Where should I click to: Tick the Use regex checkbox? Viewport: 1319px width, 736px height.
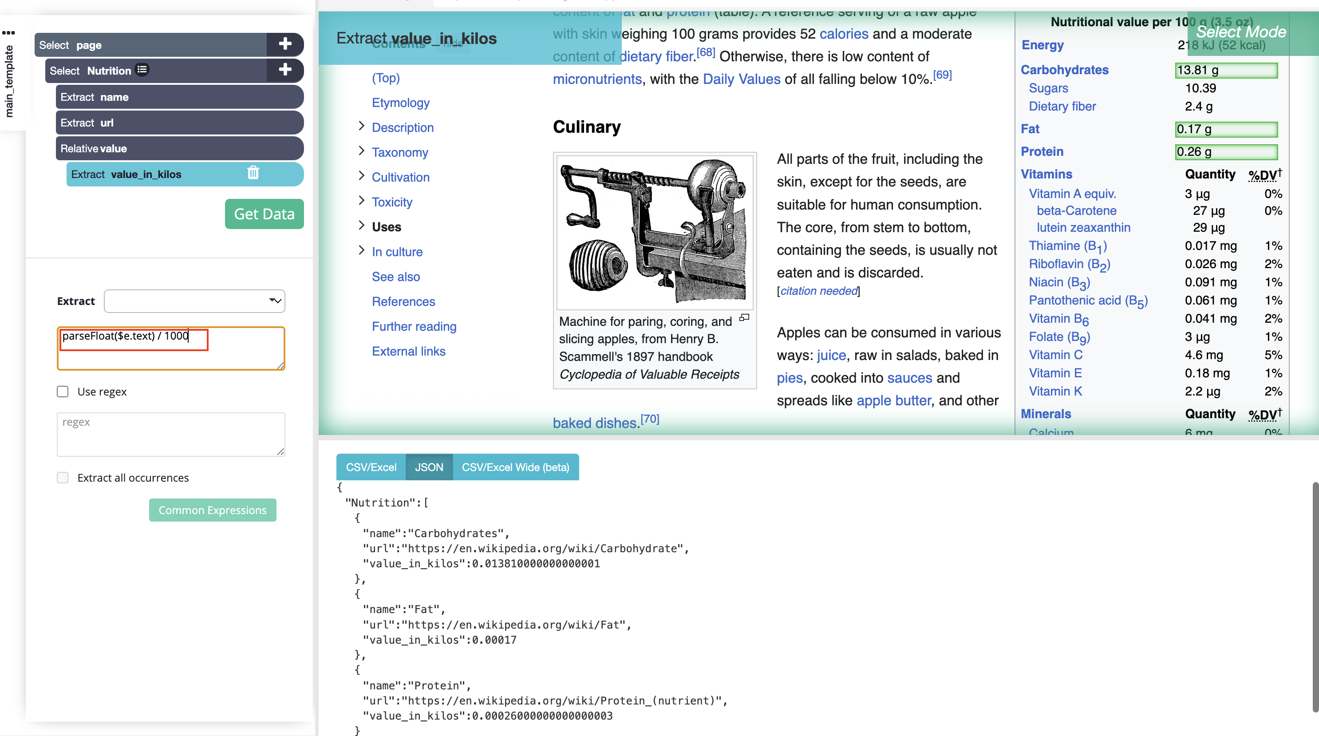point(63,391)
